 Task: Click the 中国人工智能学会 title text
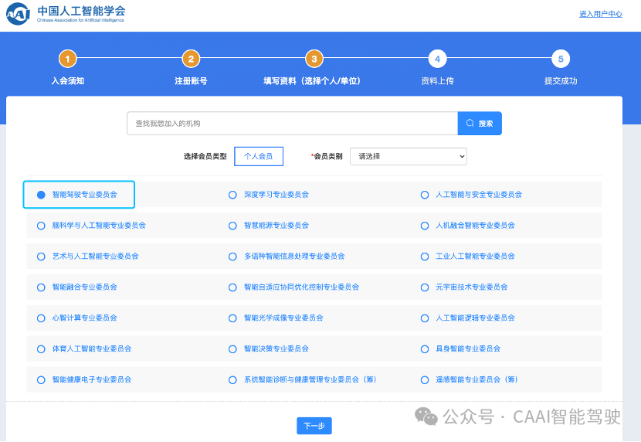click(81, 10)
